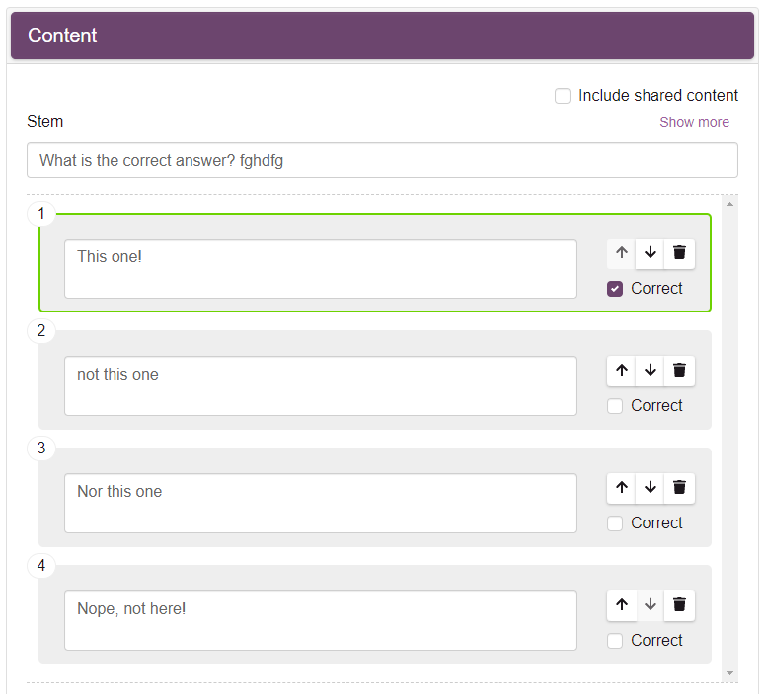Click the Content section header
This screenshot has height=694, width=766.
(382, 35)
